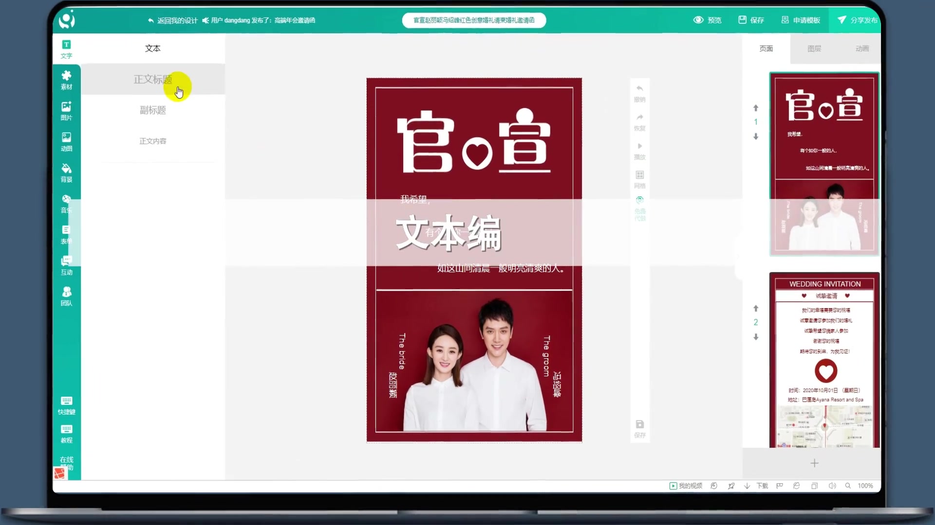
Task: Open the 背景 background panel
Action: coord(66,173)
